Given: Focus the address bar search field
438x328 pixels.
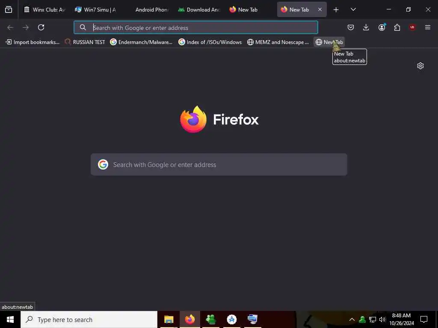Looking at the screenshot, I should (196, 28).
